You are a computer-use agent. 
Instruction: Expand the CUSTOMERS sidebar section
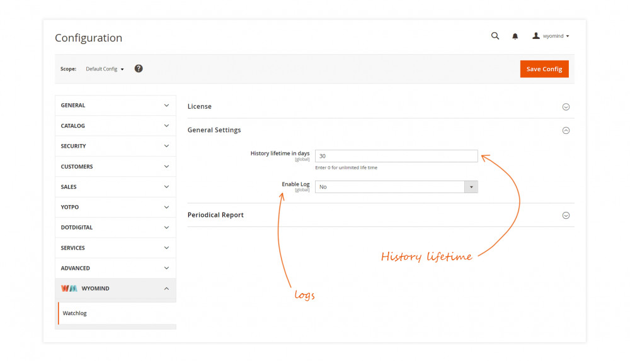click(115, 167)
